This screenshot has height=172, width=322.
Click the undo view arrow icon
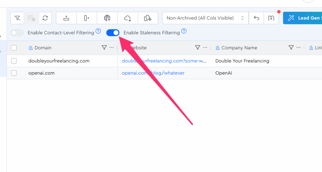click(257, 18)
